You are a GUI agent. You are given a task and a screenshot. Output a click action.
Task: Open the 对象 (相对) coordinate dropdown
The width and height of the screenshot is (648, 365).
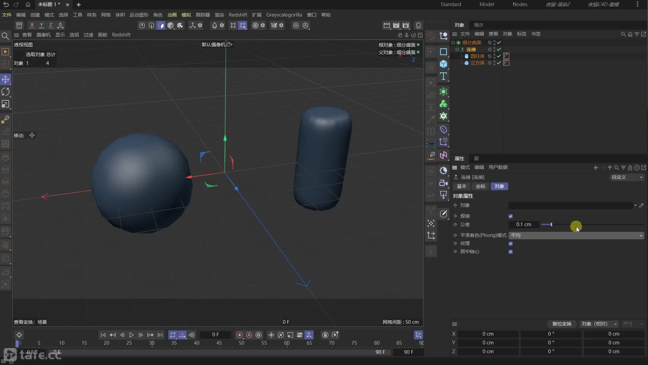599,324
